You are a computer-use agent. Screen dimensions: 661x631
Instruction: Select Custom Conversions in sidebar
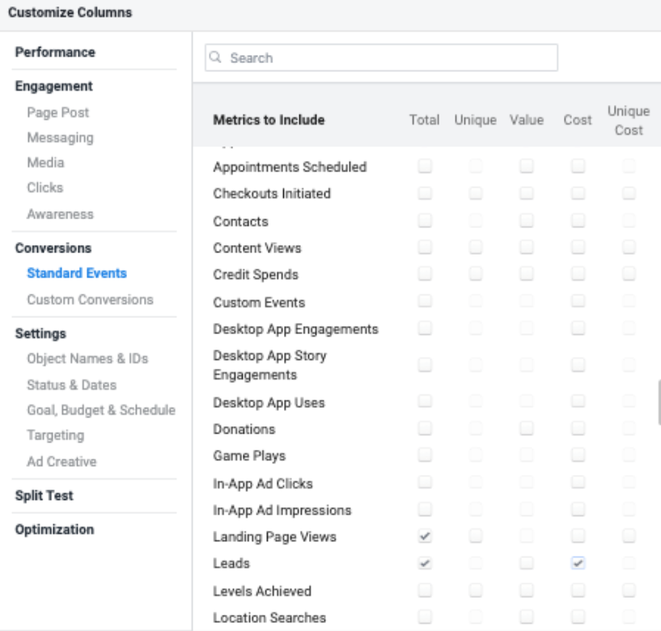(x=90, y=299)
